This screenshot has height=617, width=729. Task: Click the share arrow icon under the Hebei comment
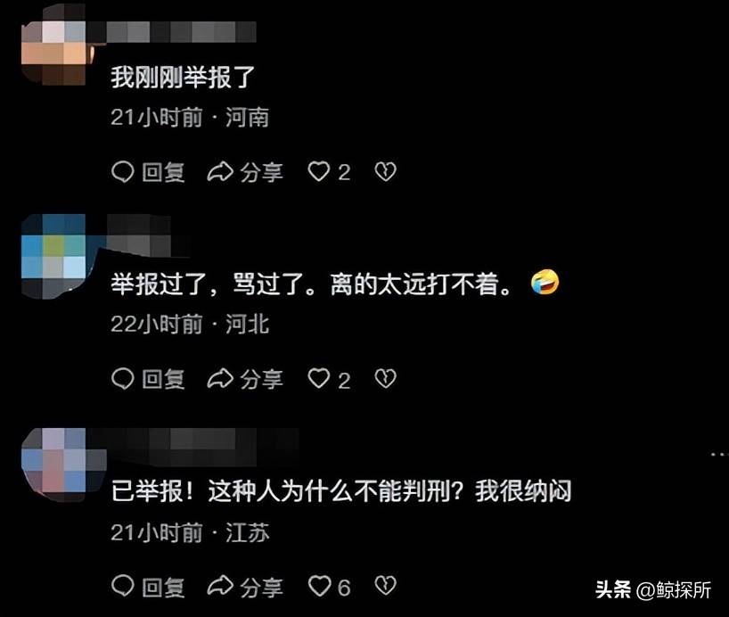(x=220, y=379)
